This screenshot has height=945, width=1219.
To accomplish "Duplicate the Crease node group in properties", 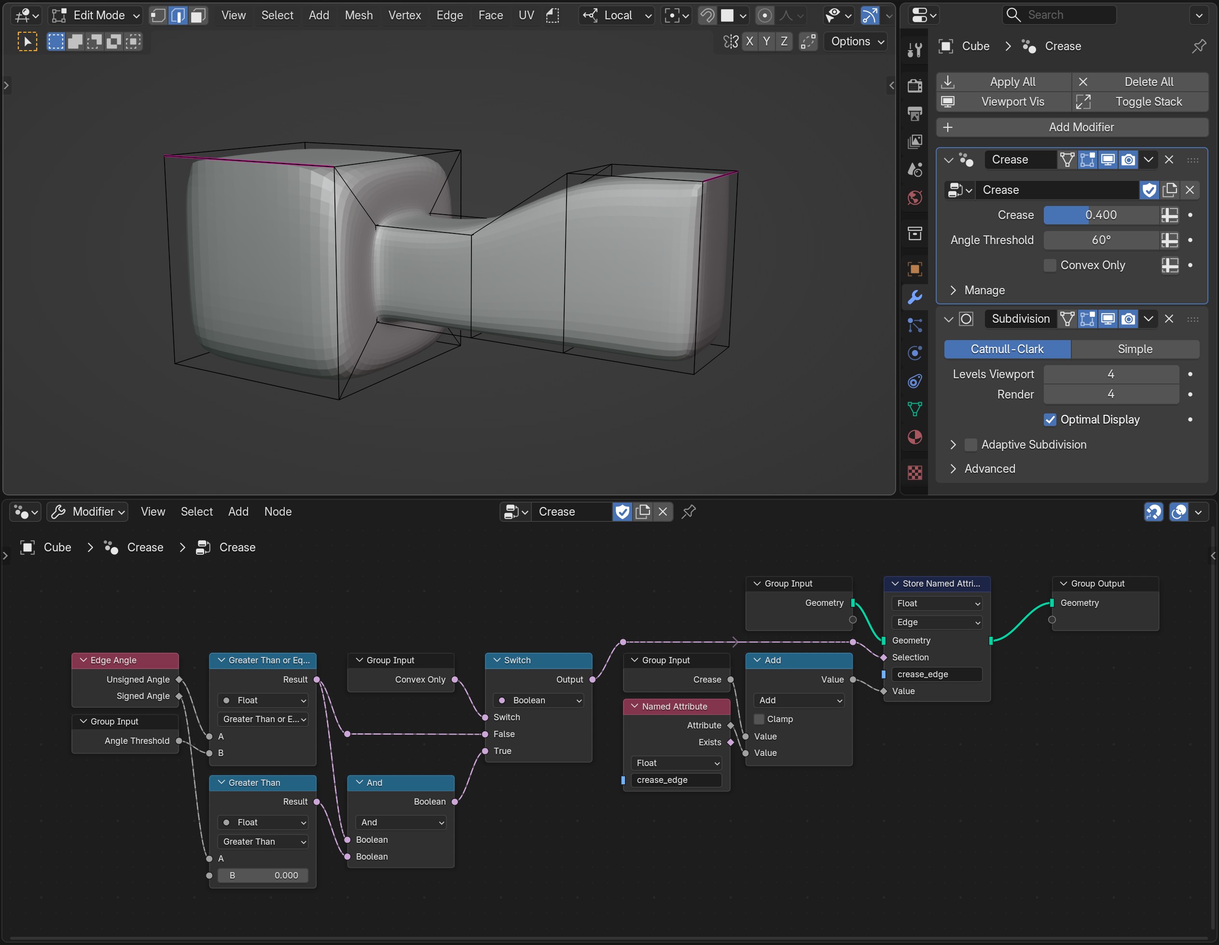I will coord(1170,190).
